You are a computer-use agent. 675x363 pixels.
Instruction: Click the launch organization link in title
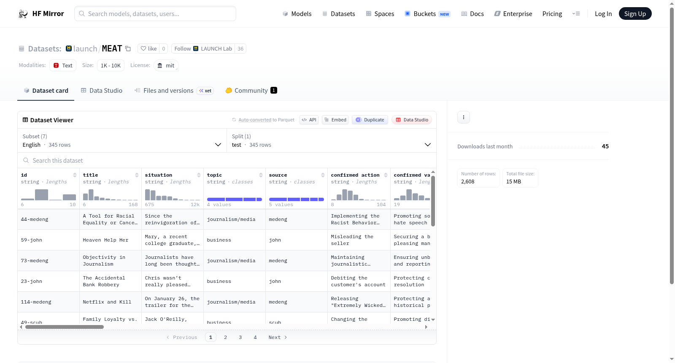click(85, 48)
